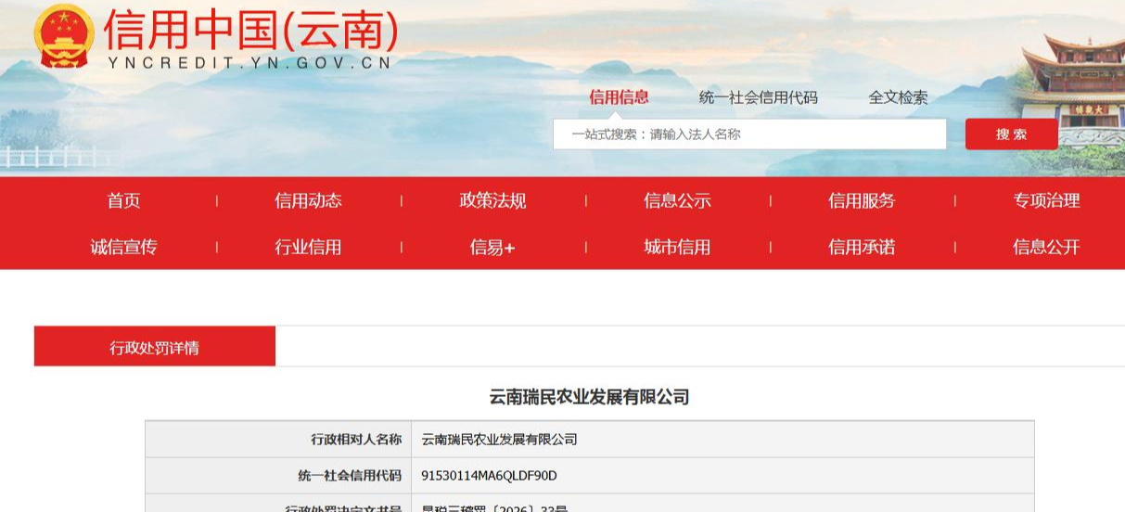Click the YNCREDIT.YN.GOV.CN domain text
This screenshot has width=1125, height=512.
[249, 64]
